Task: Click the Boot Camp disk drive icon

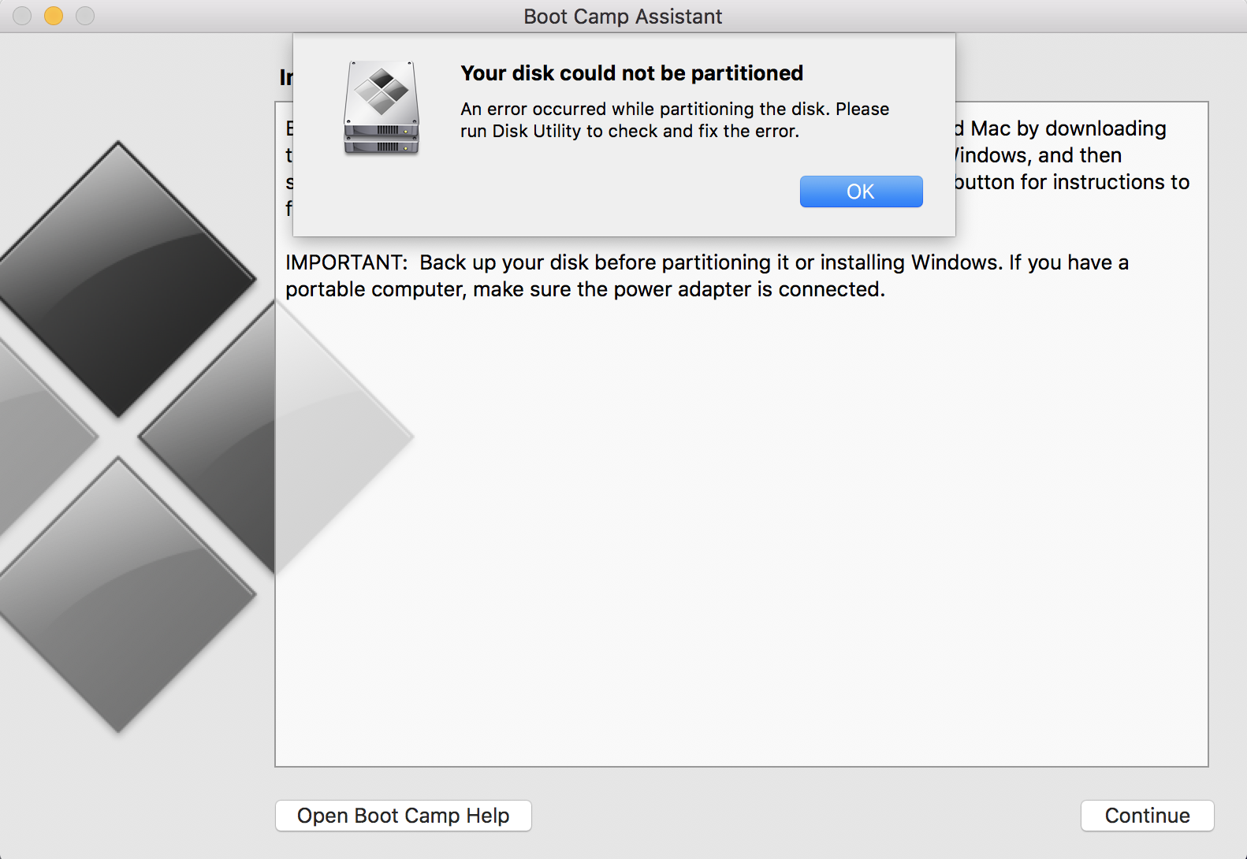Action: tap(382, 108)
